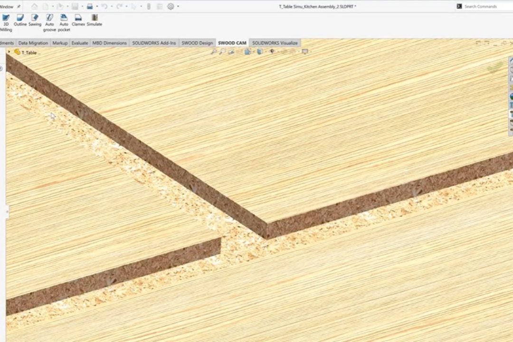Click the New document icon
The height and width of the screenshot is (342, 513).
(46, 6)
